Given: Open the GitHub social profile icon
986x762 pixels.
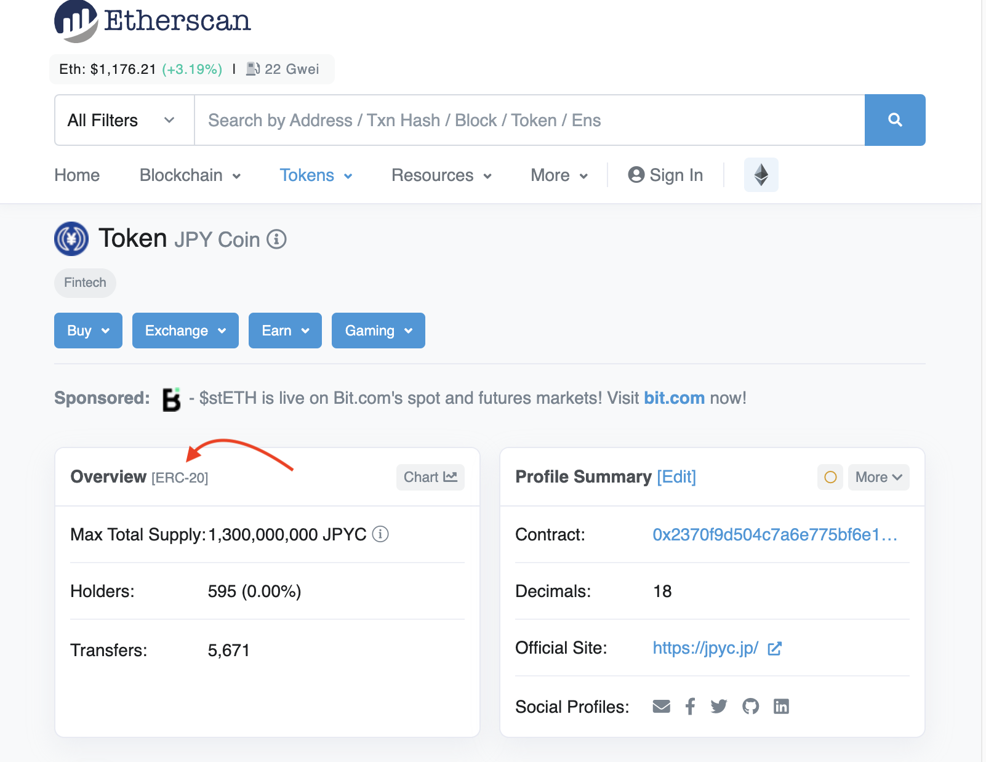Looking at the screenshot, I should pos(750,707).
